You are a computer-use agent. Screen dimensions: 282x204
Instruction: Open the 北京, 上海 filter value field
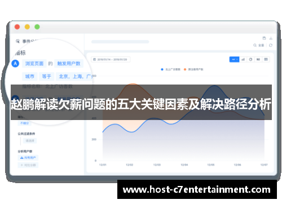click(x=75, y=76)
